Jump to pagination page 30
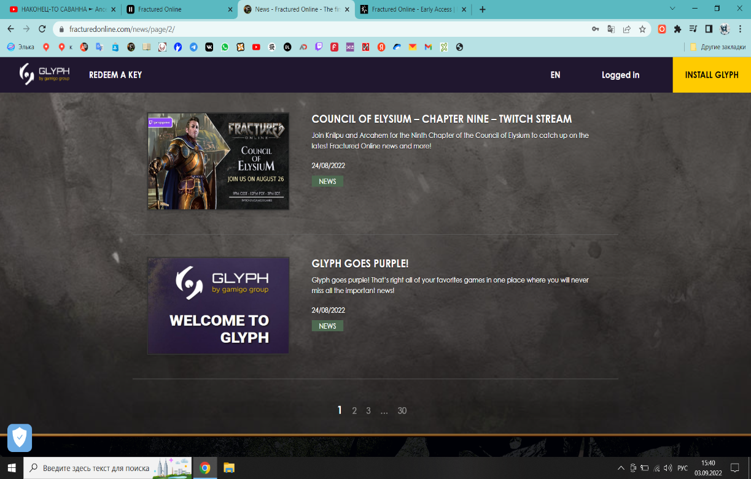This screenshot has height=479, width=751. (x=402, y=411)
